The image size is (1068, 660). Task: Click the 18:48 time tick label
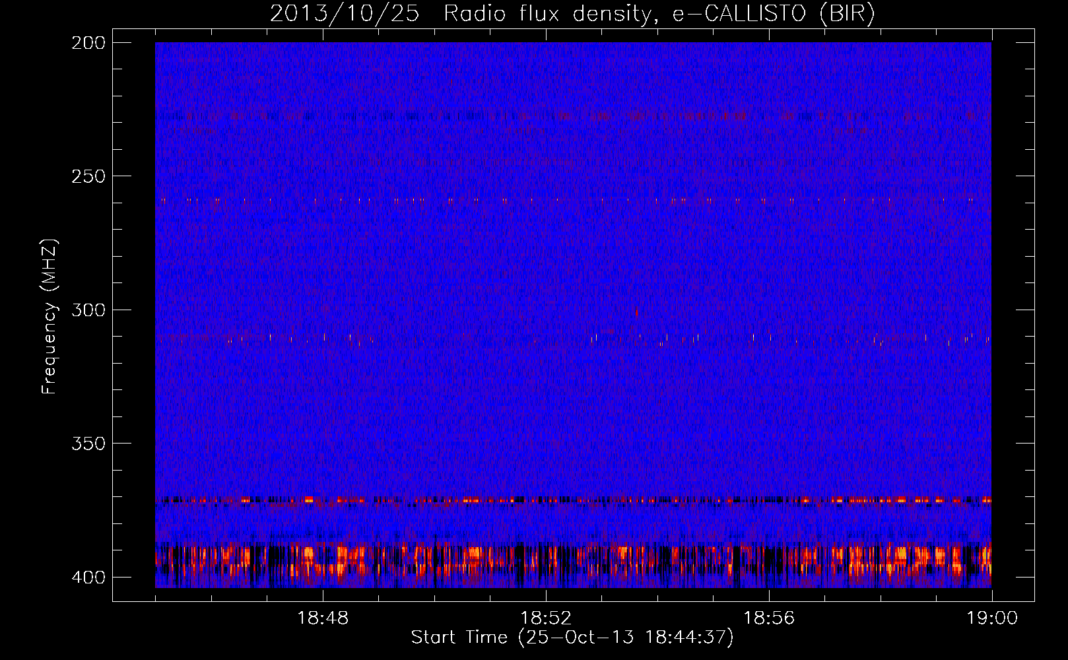pos(323,618)
